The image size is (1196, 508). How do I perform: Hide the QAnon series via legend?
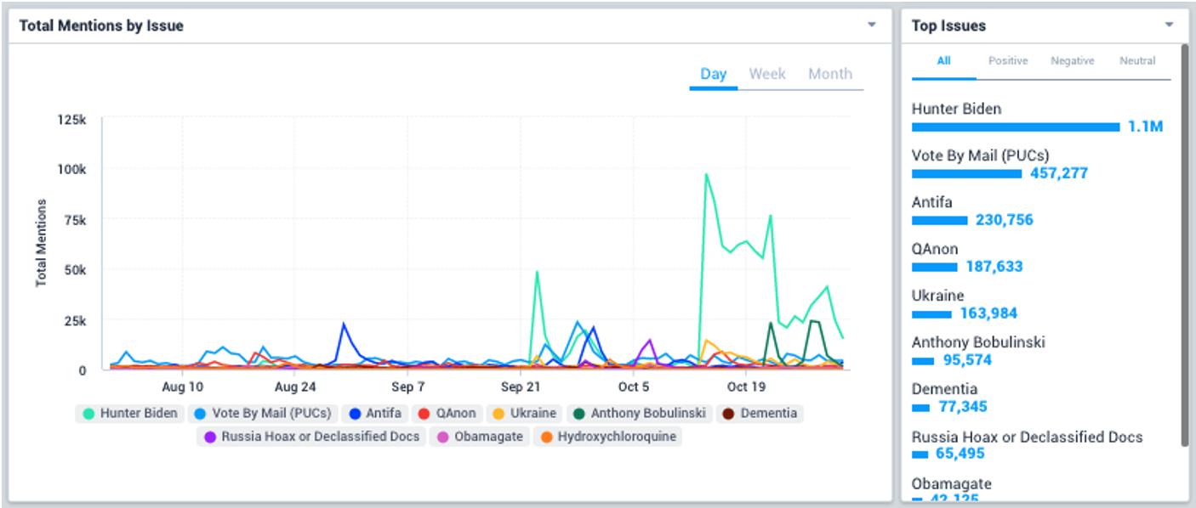[x=447, y=414]
